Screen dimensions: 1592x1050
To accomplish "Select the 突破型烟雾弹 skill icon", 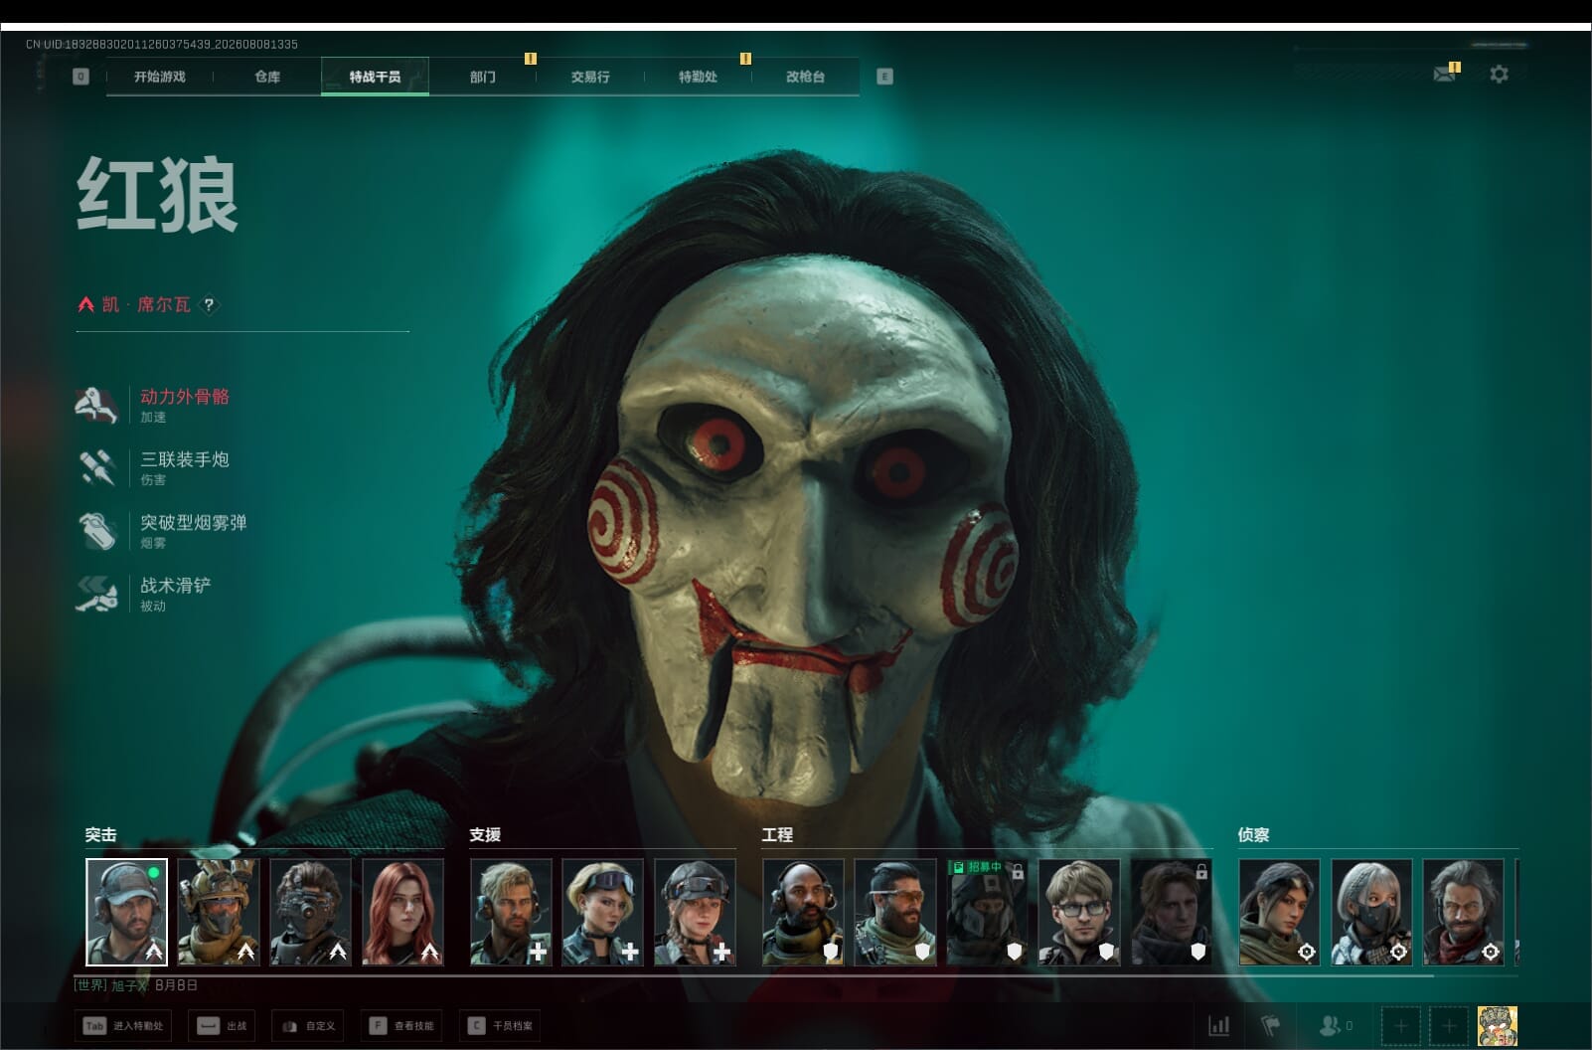I will coord(97,530).
